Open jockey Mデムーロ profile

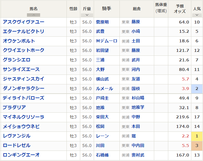click(x=107, y=41)
